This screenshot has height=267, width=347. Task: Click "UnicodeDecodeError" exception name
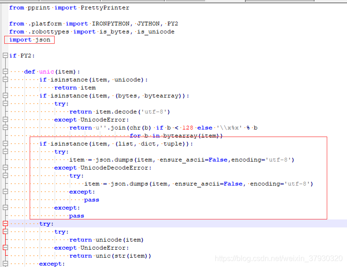[114, 168]
